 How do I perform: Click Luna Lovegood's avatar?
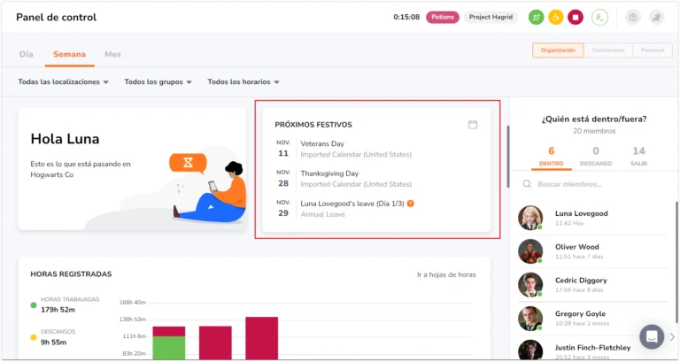pos(530,218)
